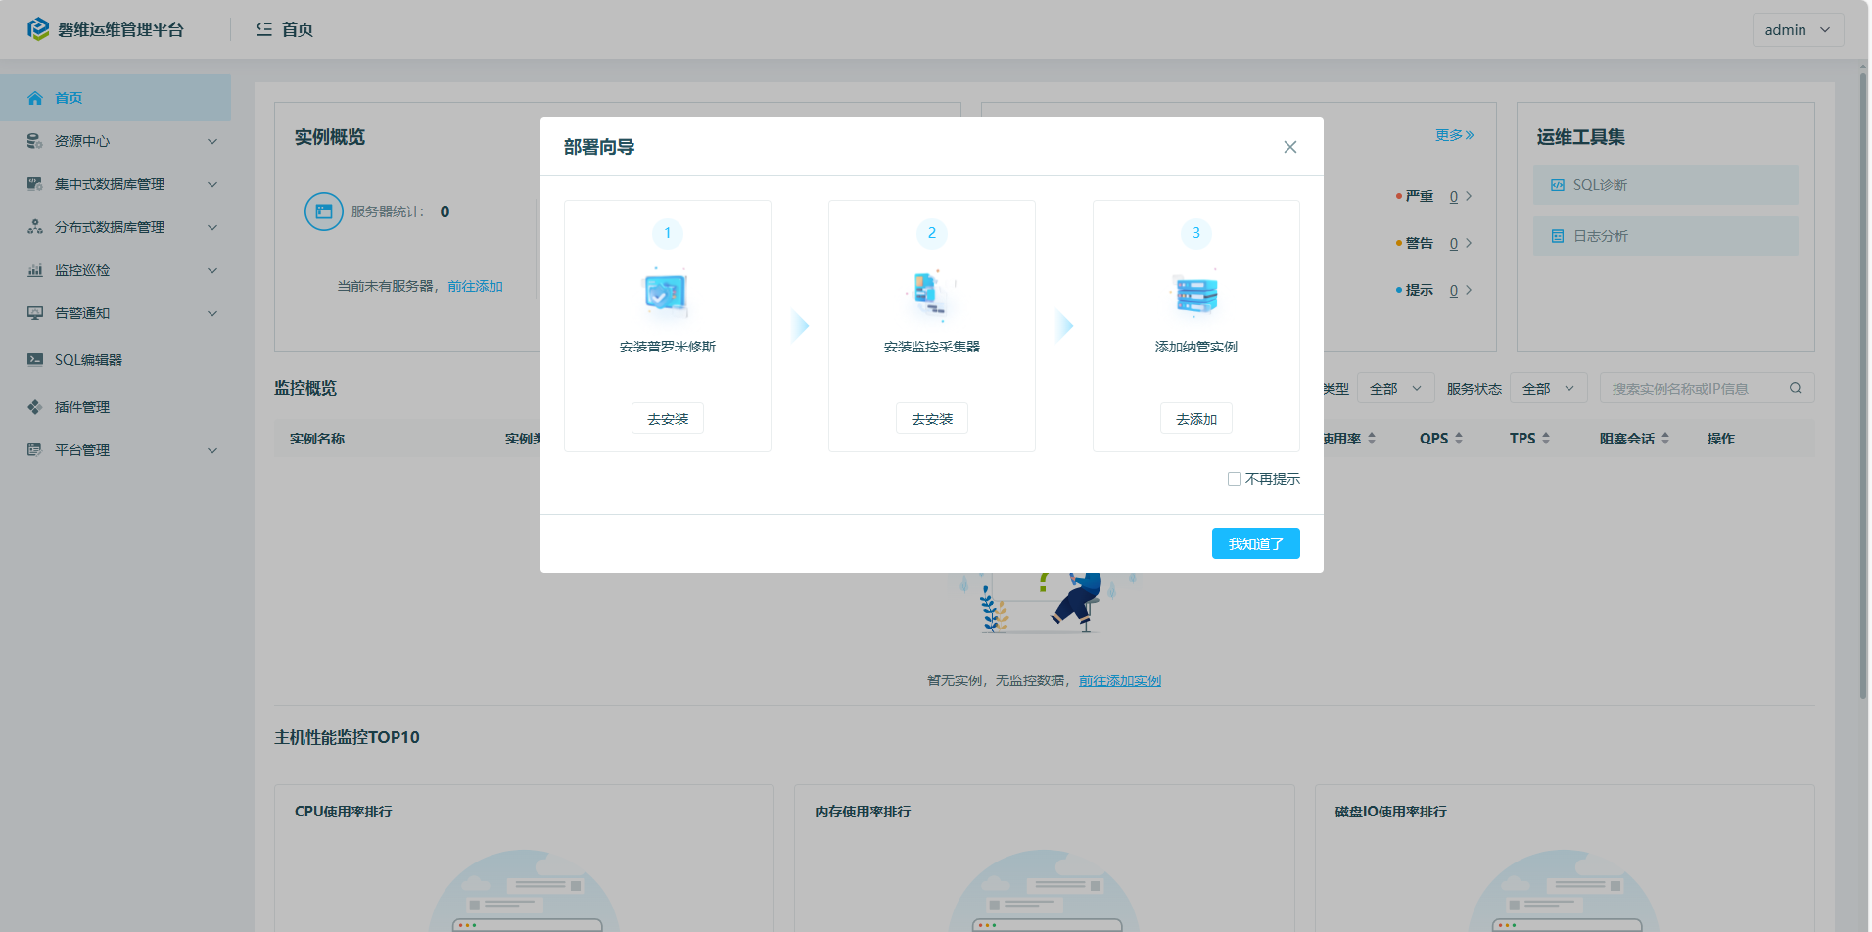Click 去添加 under 添加纳管实例
Screen dimensions: 1872x932
coord(1196,419)
